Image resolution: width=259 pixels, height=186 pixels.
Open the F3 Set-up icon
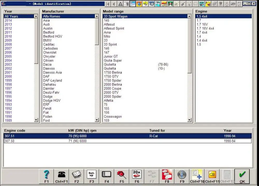(91, 175)
